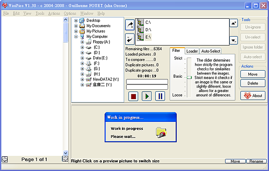Click the filter strictness slider handle
This screenshot has height=171, width=269.
coord(189,78)
